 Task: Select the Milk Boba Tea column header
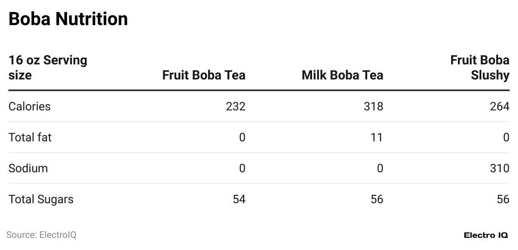coord(342,75)
